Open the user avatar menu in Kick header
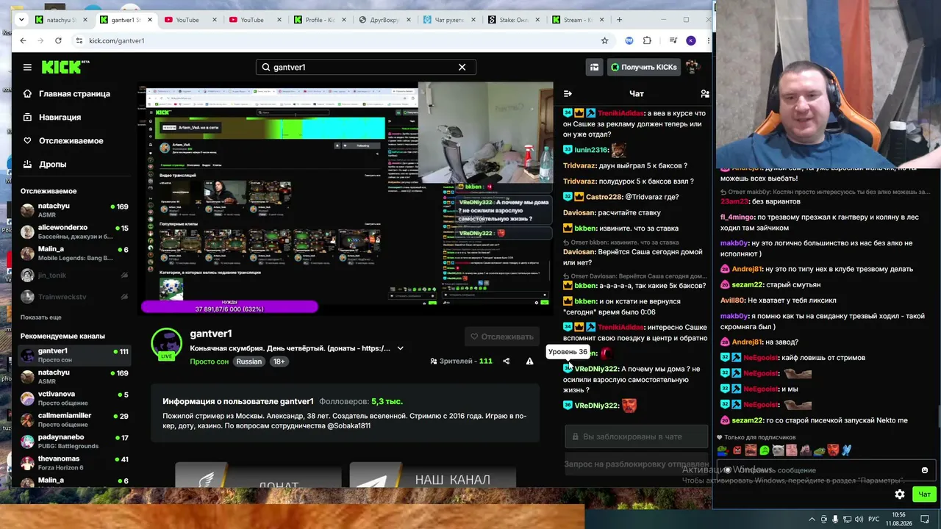The height and width of the screenshot is (529, 941). pyautogui.click(x=693, y=67)
